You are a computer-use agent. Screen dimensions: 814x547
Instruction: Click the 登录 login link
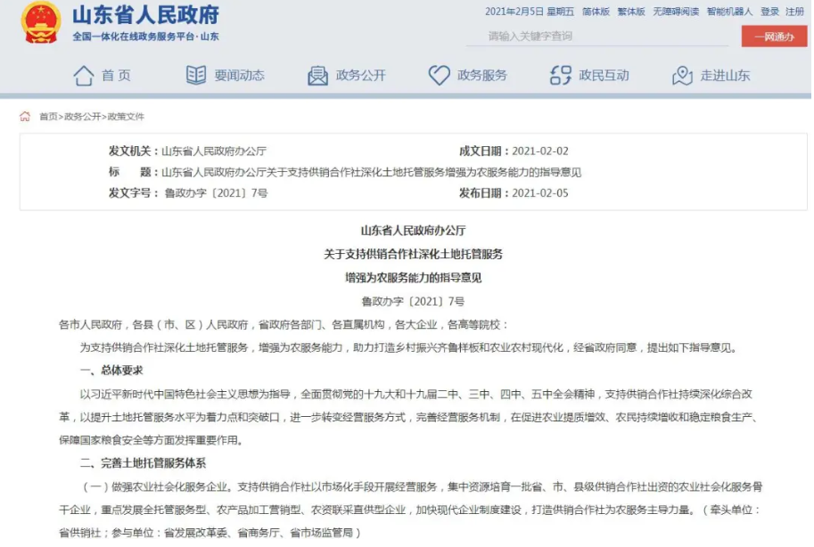pos(769,12)
